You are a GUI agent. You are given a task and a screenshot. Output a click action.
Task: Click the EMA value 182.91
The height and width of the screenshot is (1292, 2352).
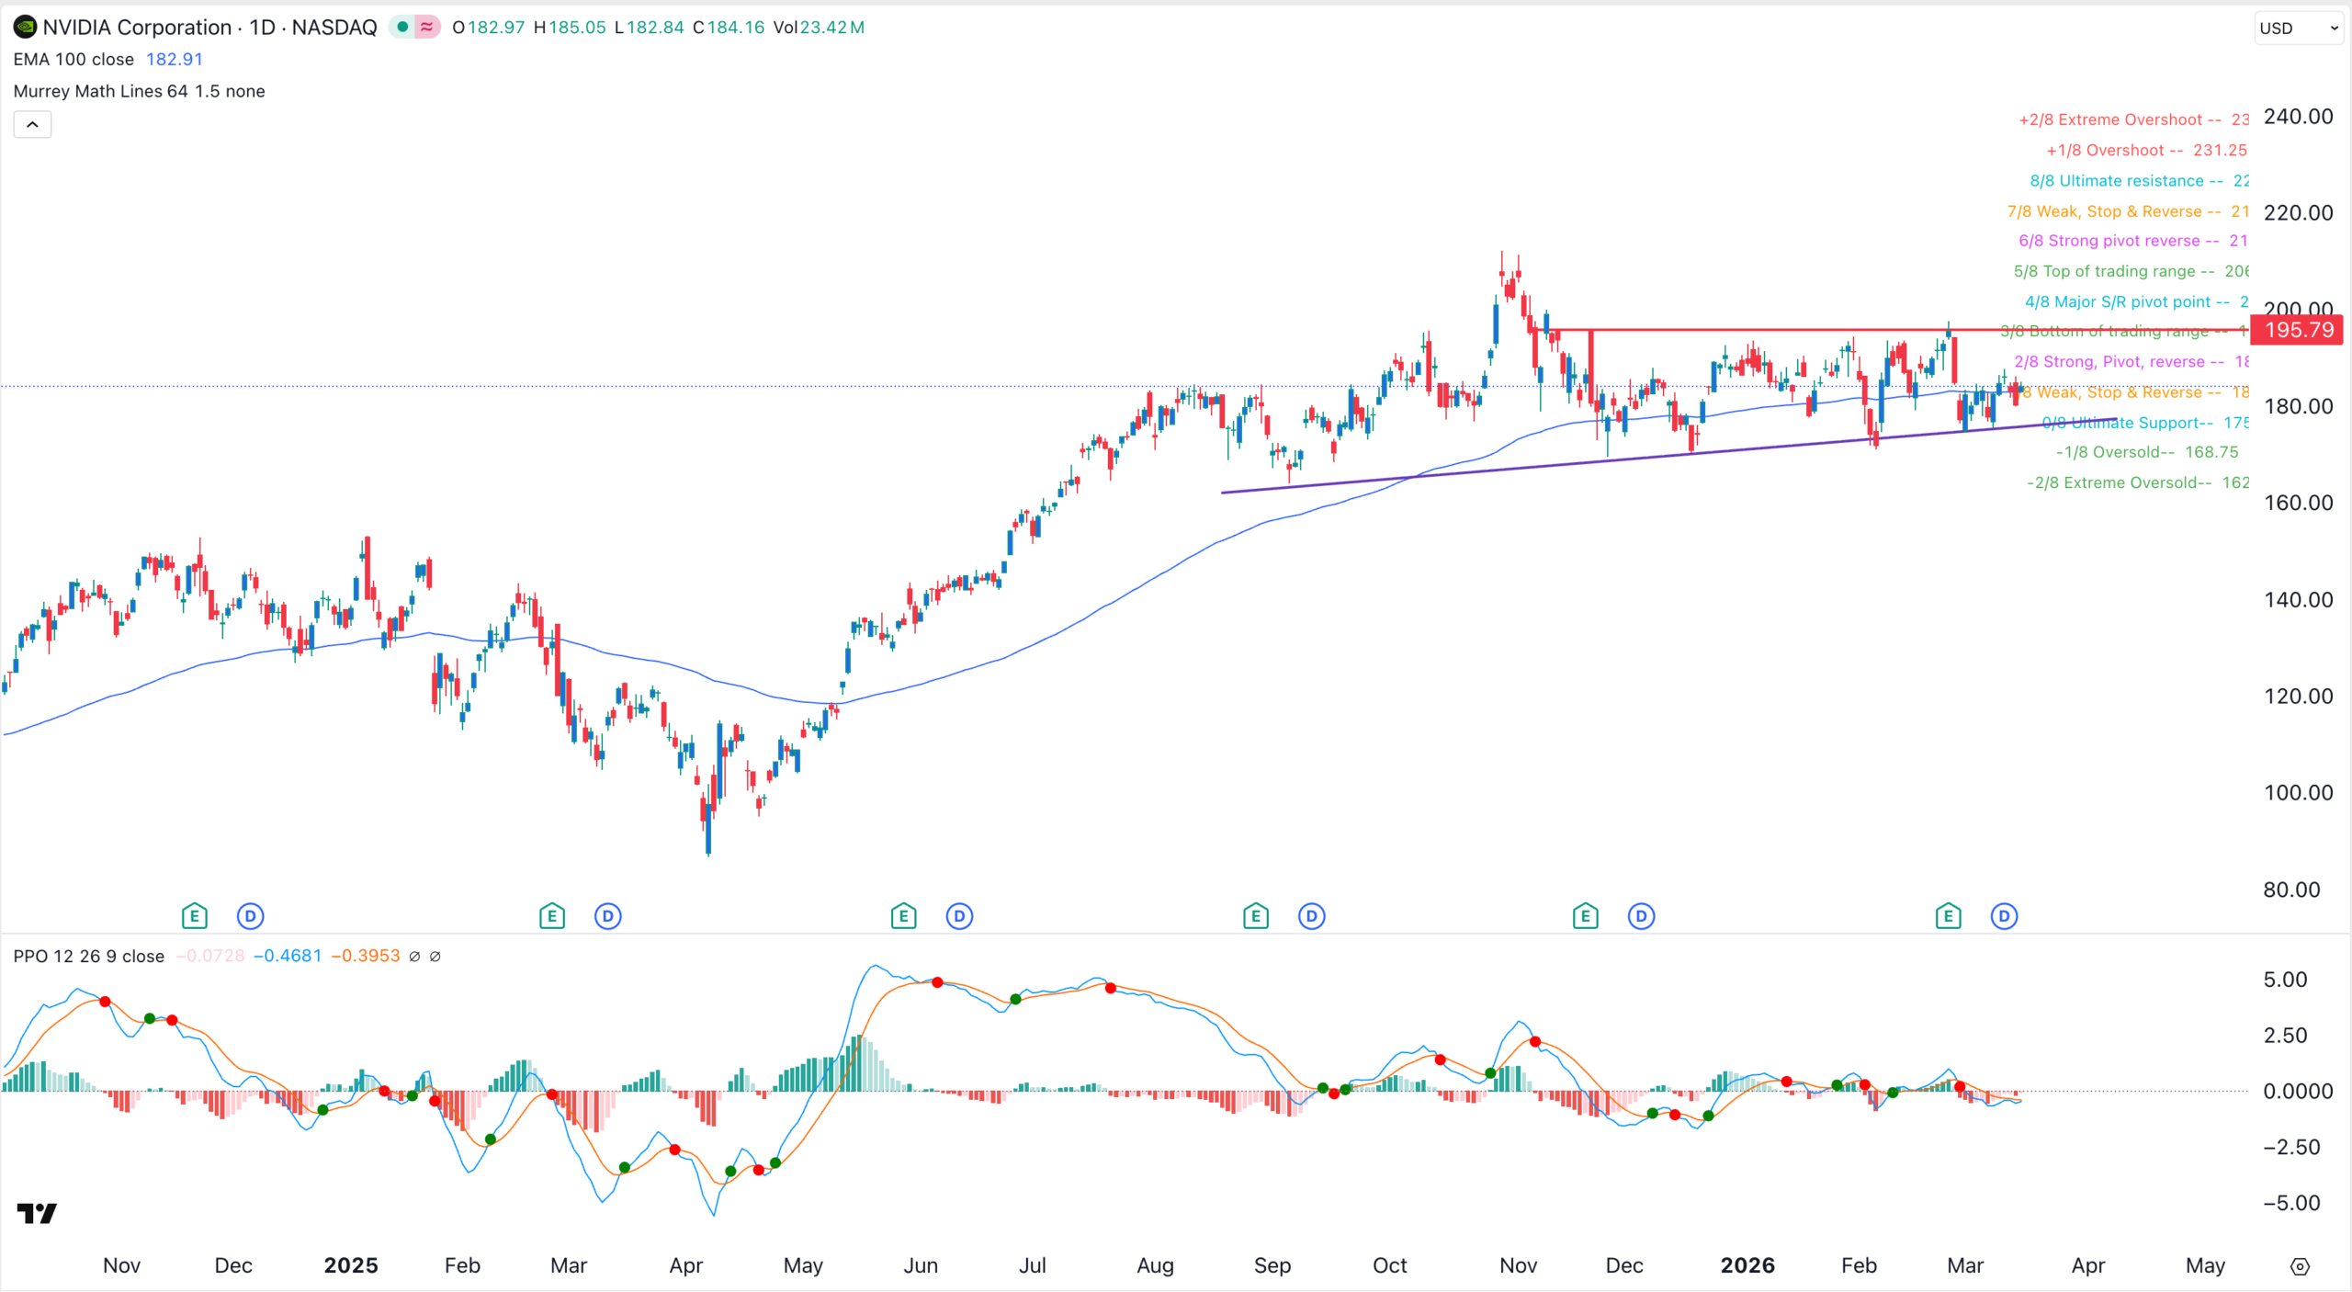click(x=175, y=60)
